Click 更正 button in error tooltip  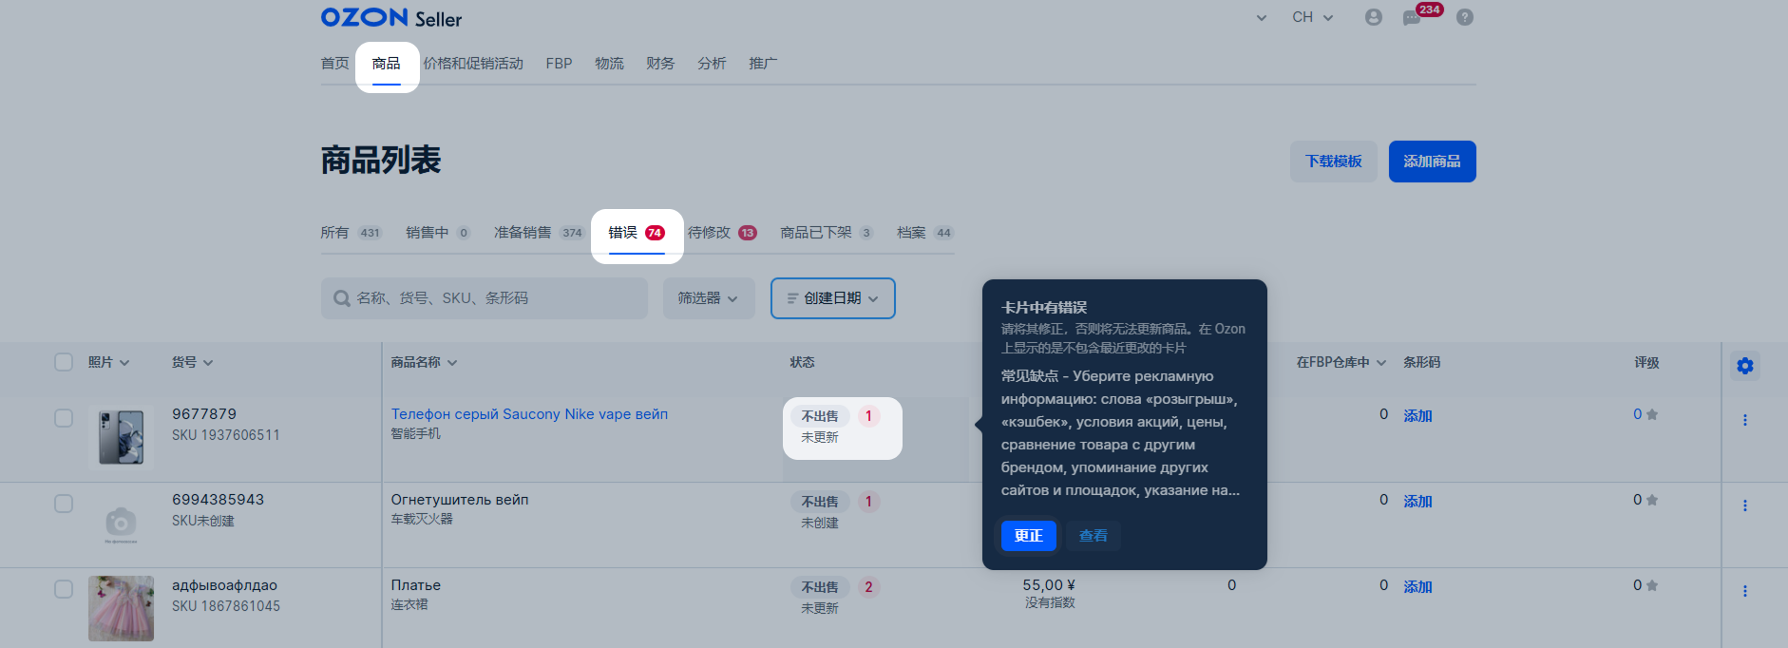coord(1029,536)
